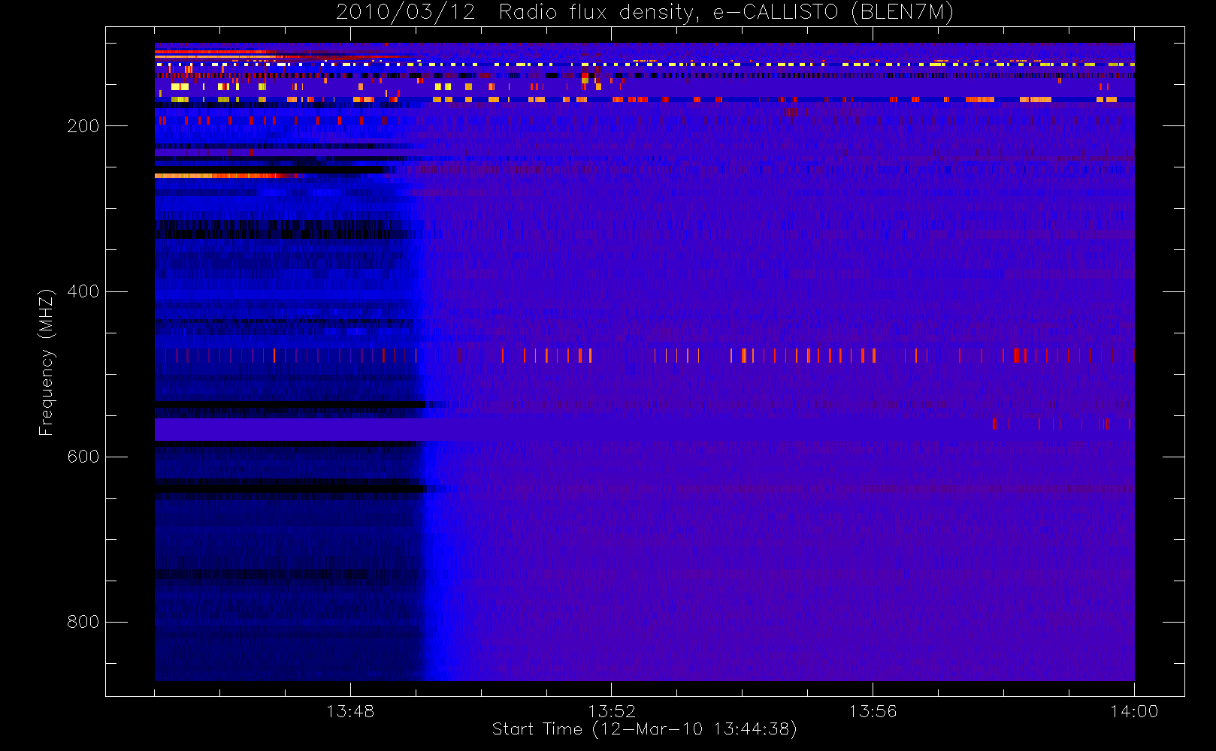Viewport: 1216px width, 751px height.
Task: Click the 13:48 time tick label
Action: click(350, 711)
